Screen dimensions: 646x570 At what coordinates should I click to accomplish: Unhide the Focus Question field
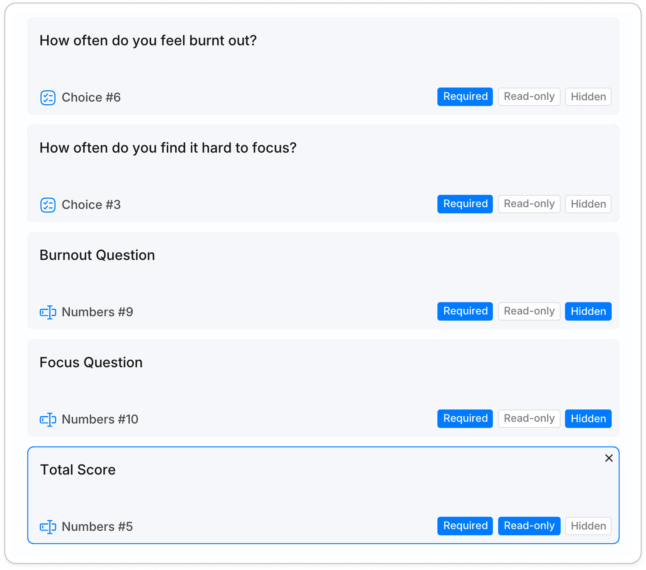588,419
